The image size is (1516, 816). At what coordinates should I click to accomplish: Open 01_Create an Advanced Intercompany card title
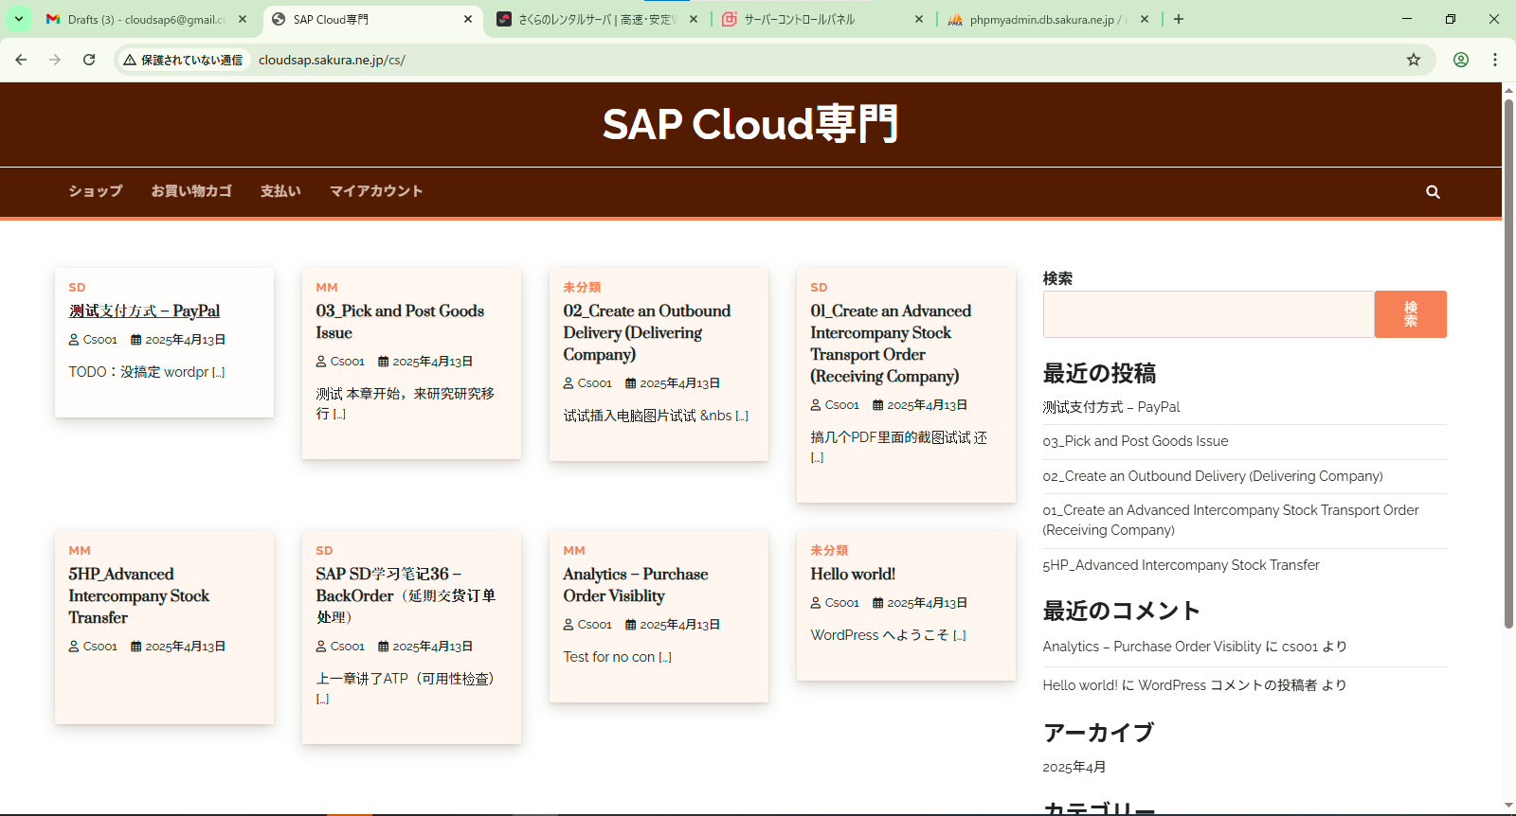coord(891,344)
